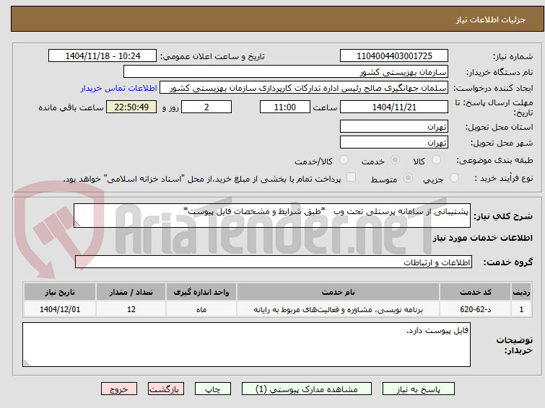Click the چاپ print button
545x408 pixels.
click(x=213, y=389)
